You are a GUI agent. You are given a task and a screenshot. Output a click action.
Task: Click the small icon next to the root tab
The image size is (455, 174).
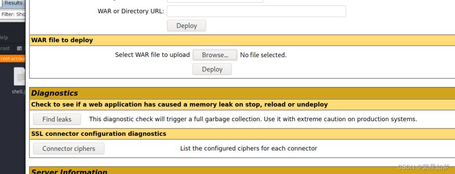[x=20, y=48]
